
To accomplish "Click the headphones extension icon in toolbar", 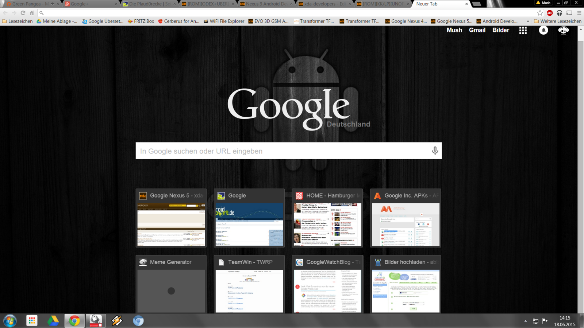I will (x=559, y=13).
